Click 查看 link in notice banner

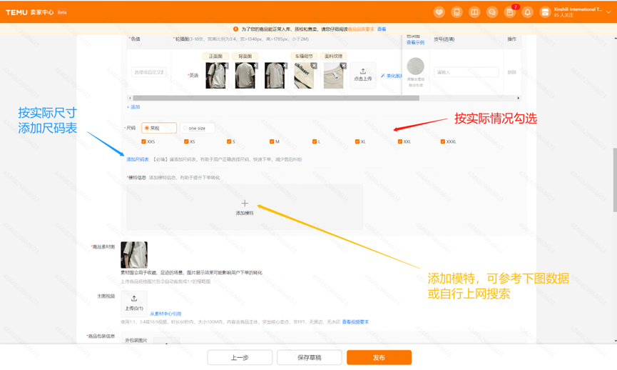[x=382, y=29]
